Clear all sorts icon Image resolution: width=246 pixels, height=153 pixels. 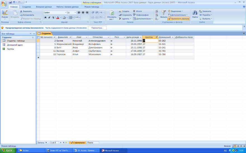point(157,19)
